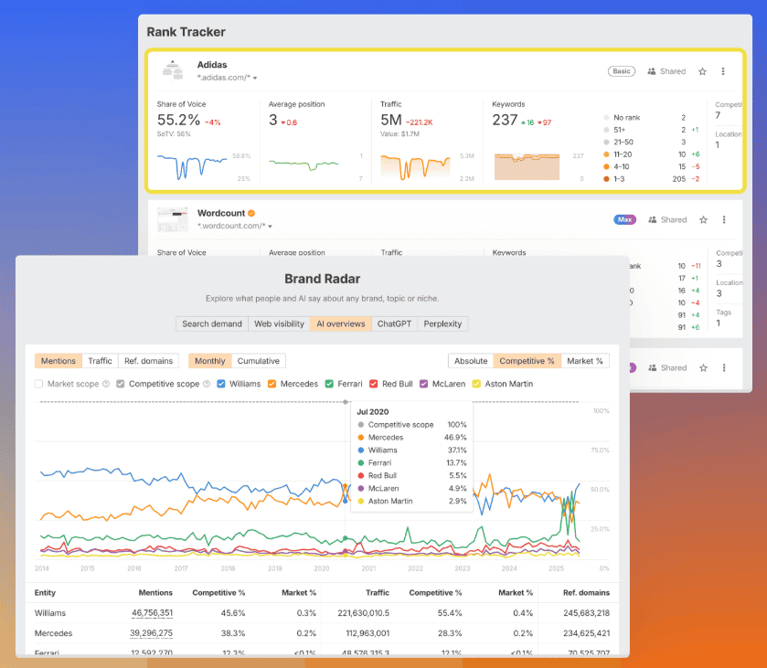Click the Adidas site favicon
Image resolution: width=767 pixels, height=668 pixels.
pos(172,69)
